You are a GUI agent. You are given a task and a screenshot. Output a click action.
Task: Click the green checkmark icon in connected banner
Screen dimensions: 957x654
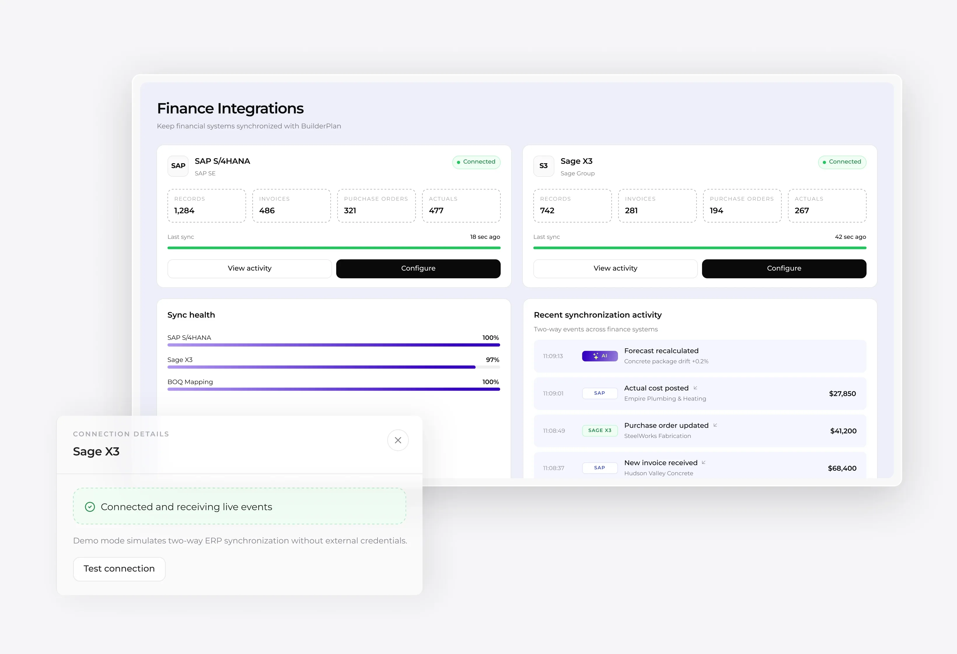(90, 507)
